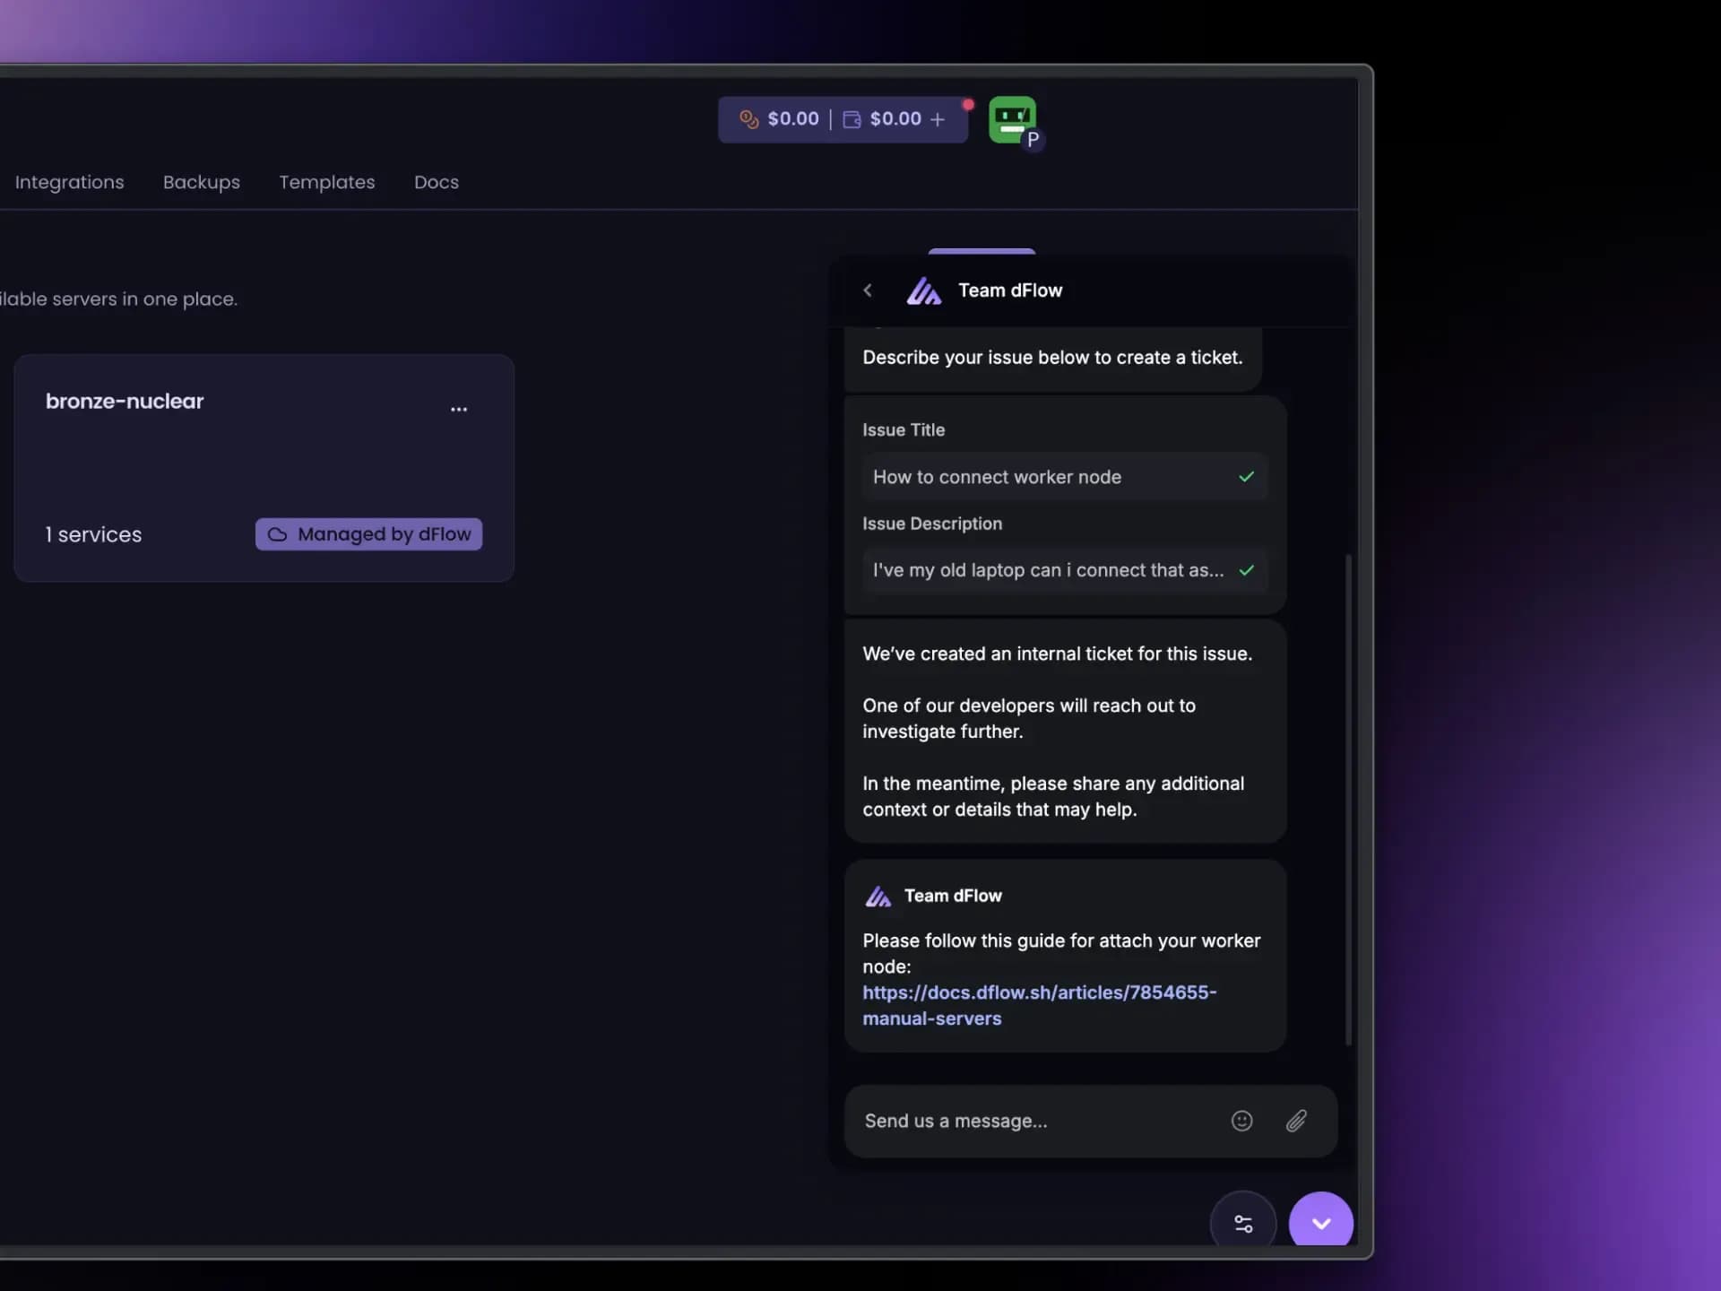Click the chat panel vertical scrollbar

click(1348, 798)
